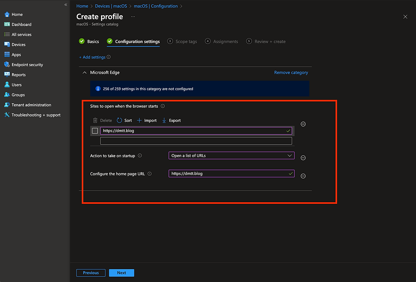416x282 pixels.
Task: Remove the Configure the home page URL setting
Action: [x=303, y=176]
